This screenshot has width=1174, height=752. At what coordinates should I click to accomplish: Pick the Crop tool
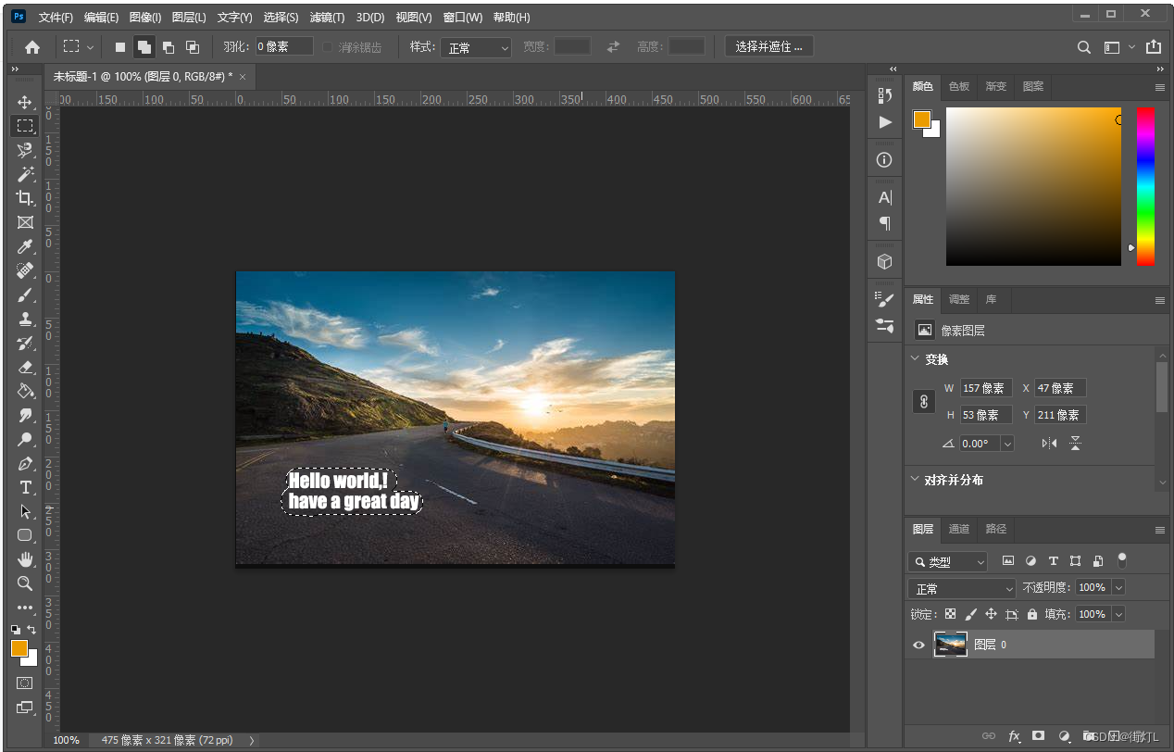pyautogui.click(x=25, y=198)
